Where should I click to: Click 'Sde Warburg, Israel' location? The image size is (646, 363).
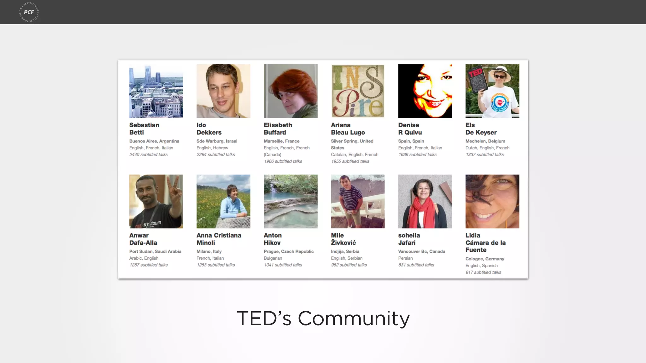point(217,141)
